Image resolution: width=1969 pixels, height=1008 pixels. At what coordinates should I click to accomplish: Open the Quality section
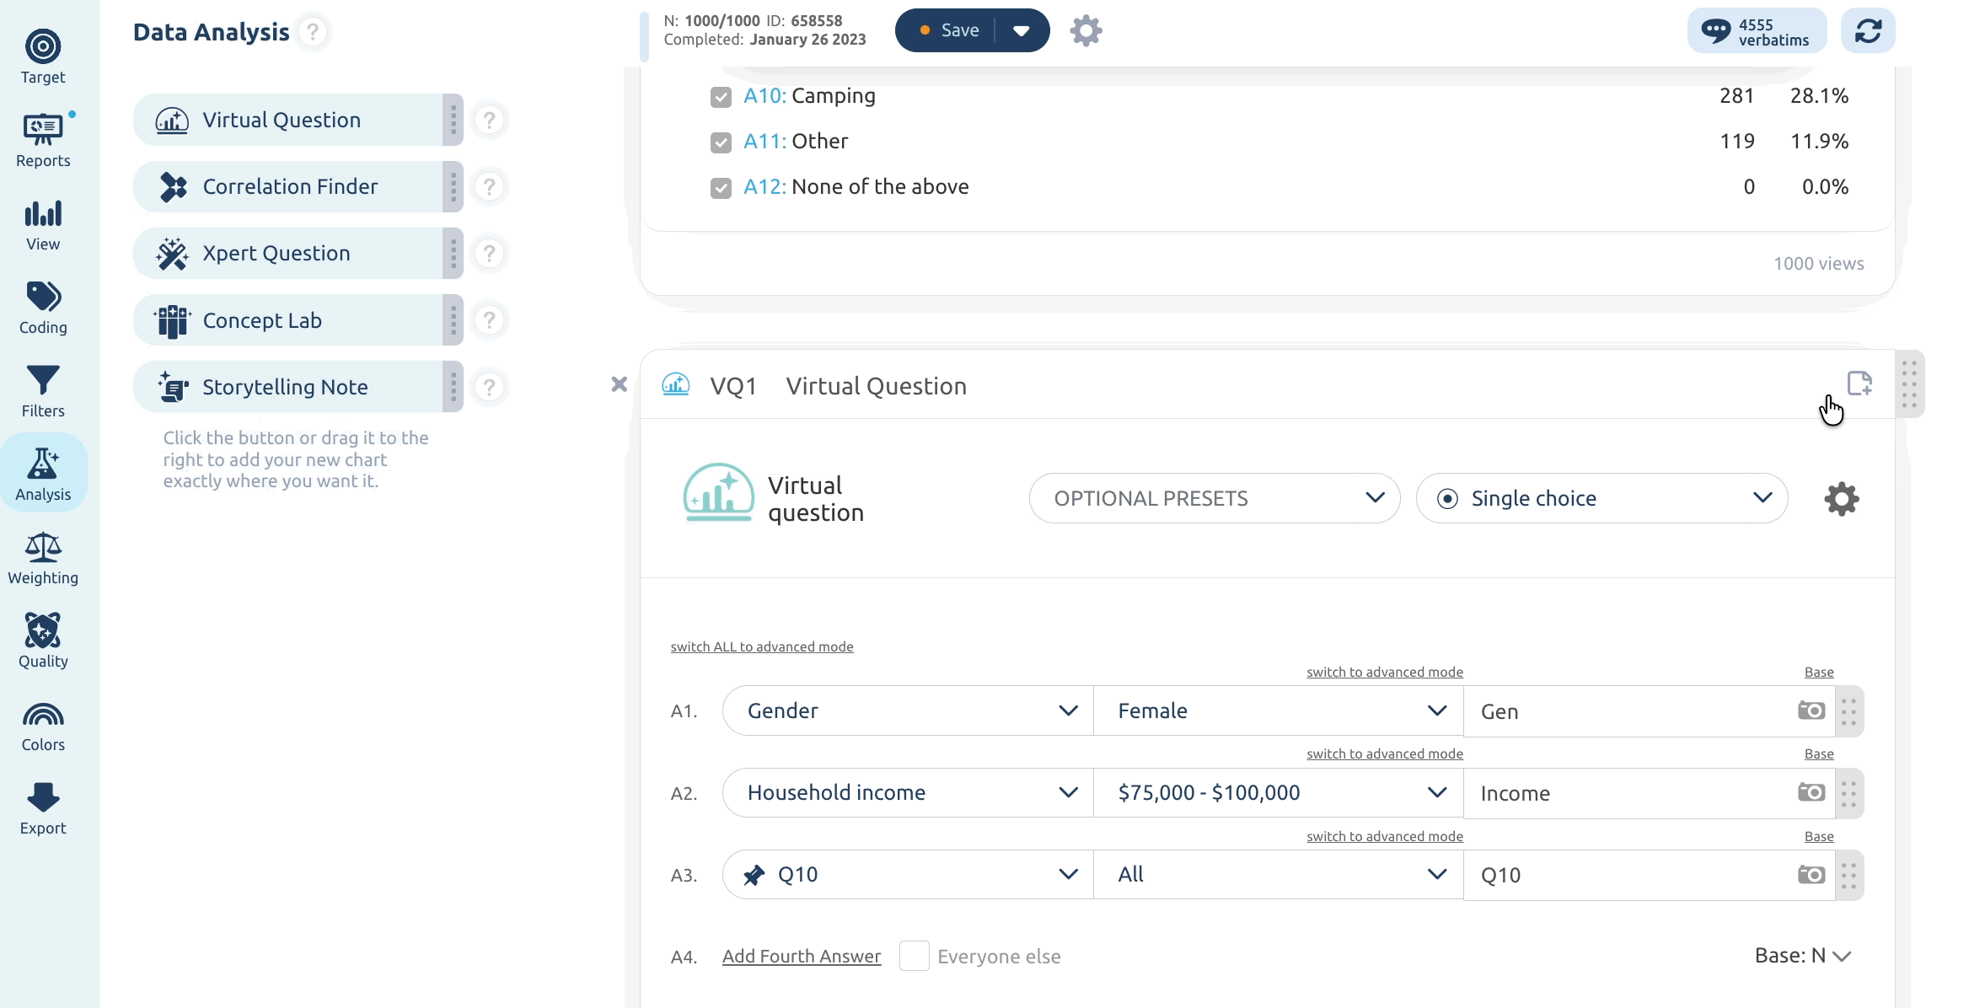[43, 641]
